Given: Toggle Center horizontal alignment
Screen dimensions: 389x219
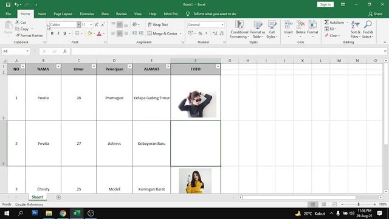Looking at the screenshot, I should coord(120,33).
